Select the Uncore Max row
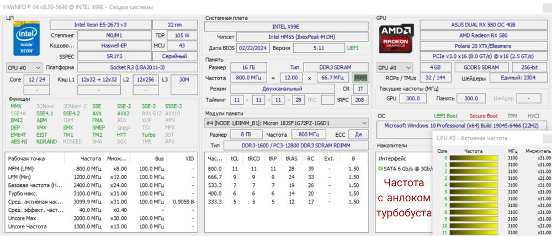This screenshot has width=552, height=236. pos(101,218)
